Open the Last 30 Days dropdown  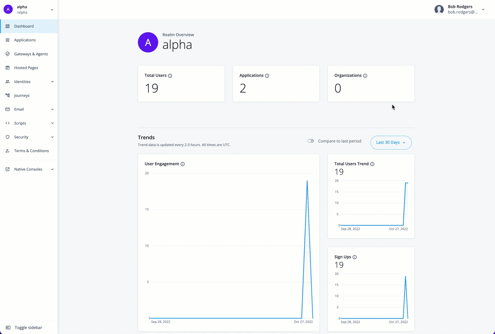(391, 142)
